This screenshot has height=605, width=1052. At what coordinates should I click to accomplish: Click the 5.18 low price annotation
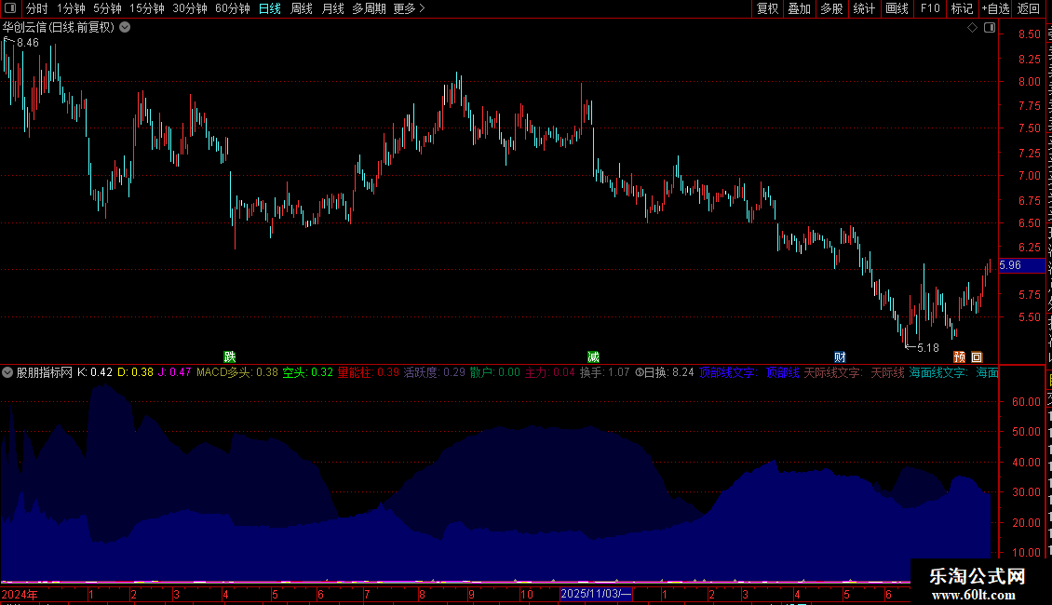[928, 348]
